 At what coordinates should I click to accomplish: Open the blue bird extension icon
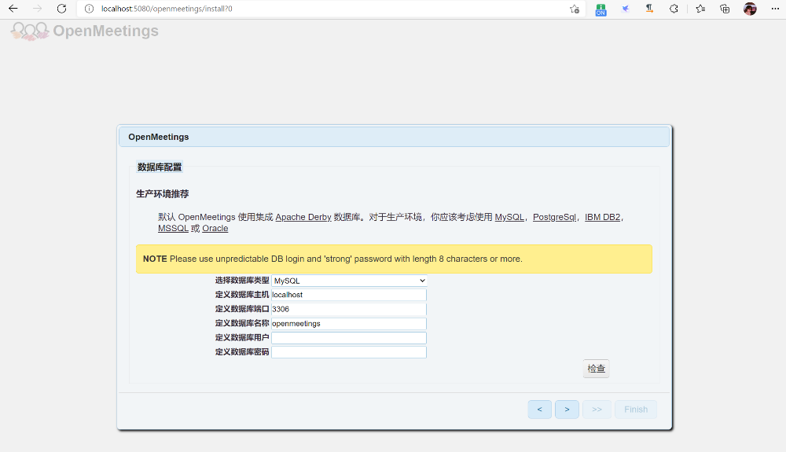coord(625,9)
